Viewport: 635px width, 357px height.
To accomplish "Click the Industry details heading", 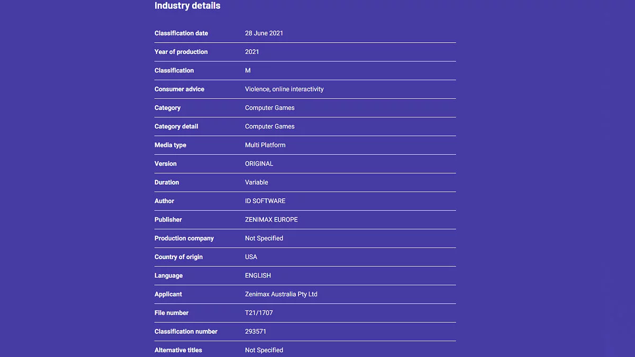I will (x=187, y=6).
